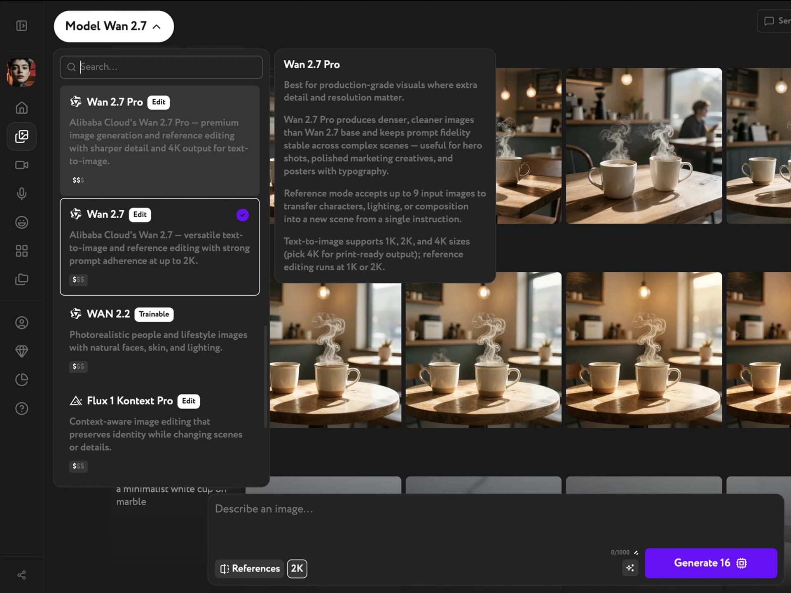
Task: Click the Wan 2.7 Pro tooltip heading
Action: coord(312,65)
